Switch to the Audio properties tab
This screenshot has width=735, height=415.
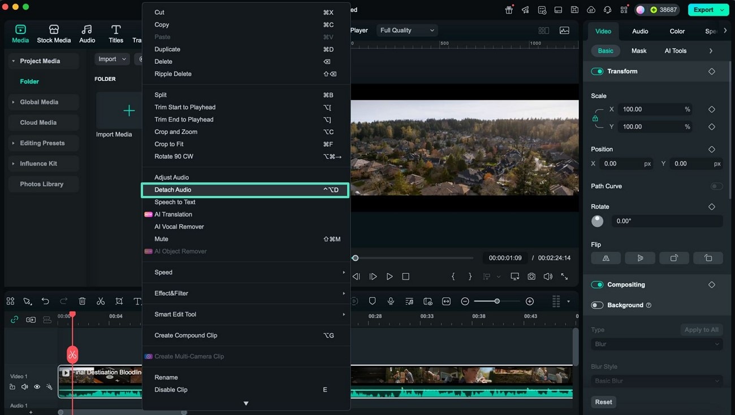[640, 32]
